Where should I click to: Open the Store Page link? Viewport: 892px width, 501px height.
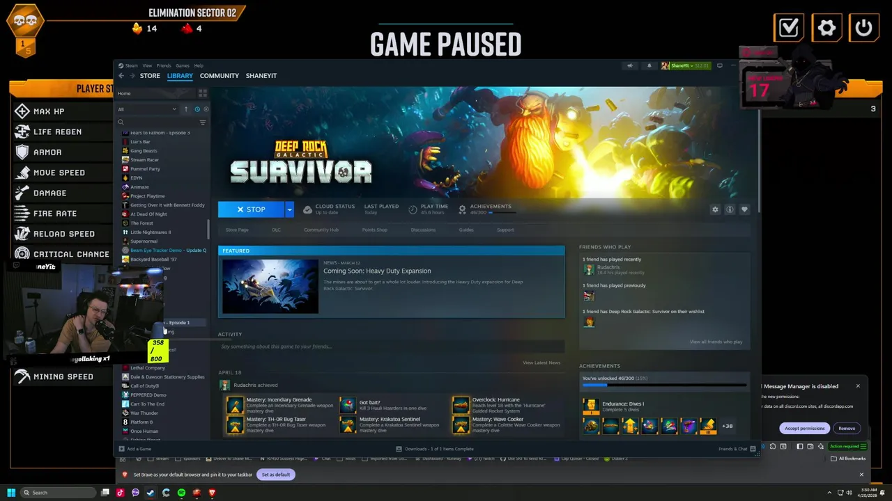pos(237,230)
